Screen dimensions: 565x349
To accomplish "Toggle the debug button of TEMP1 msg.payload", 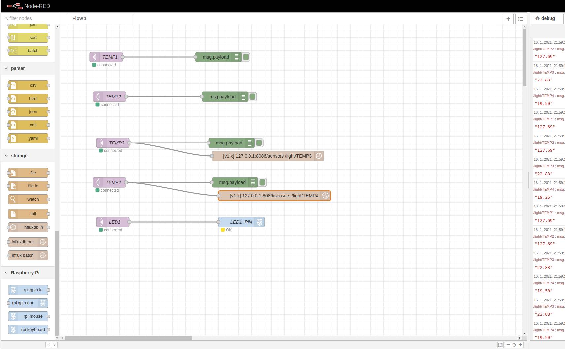I will [x=246, y=57].
